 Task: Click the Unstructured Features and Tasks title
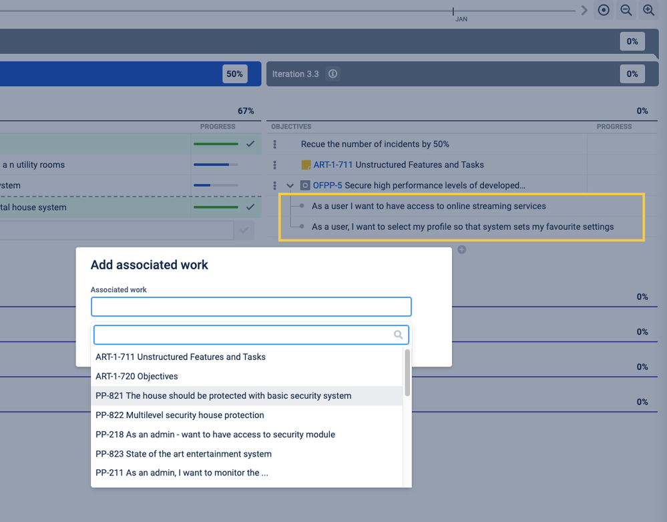click(419, 165)
